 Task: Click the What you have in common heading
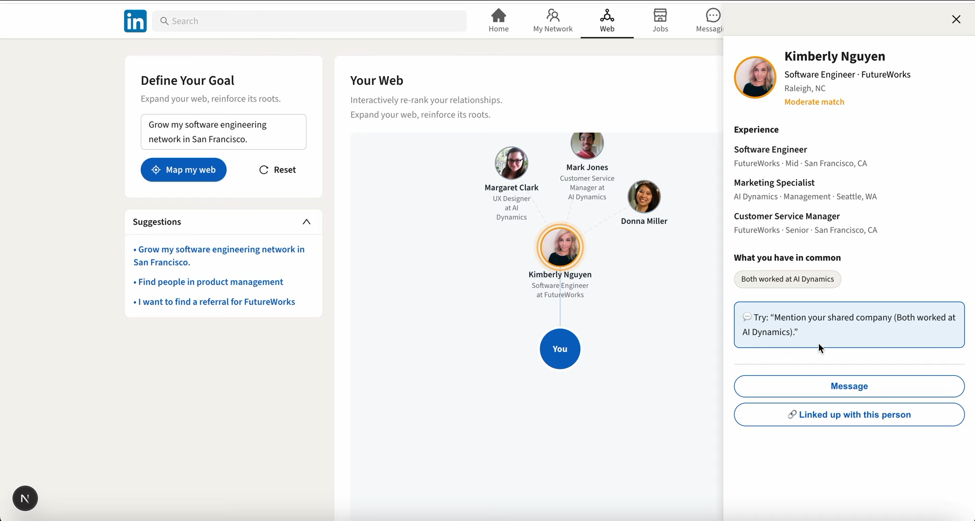(787, 258)
